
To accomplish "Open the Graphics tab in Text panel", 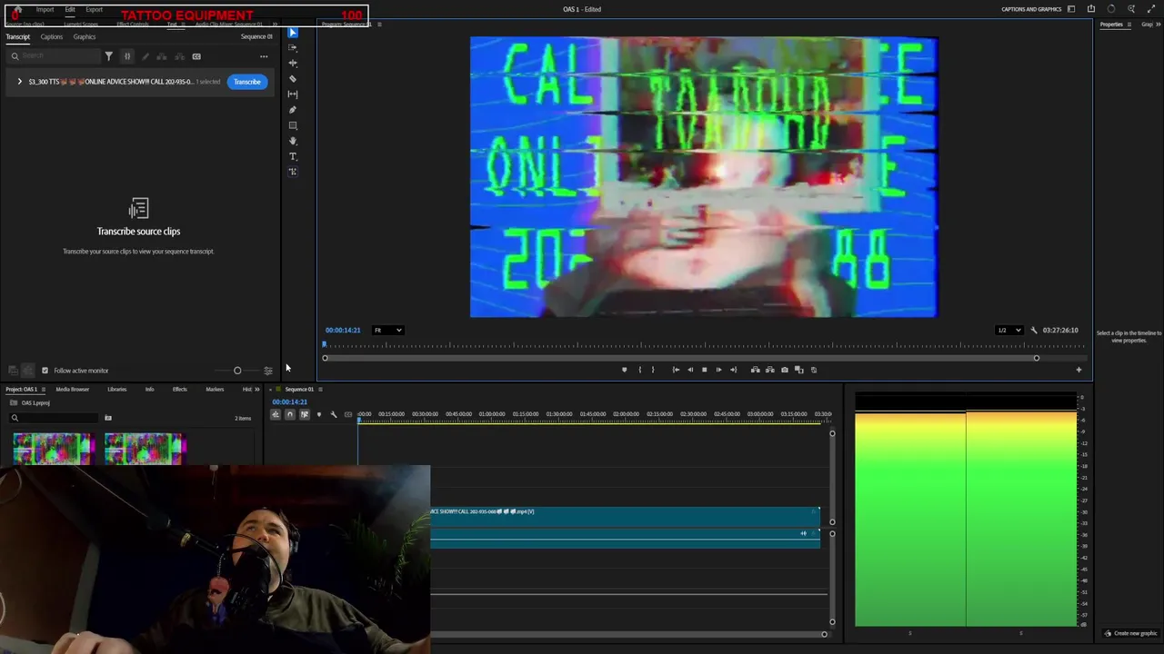I will [85, 37].
